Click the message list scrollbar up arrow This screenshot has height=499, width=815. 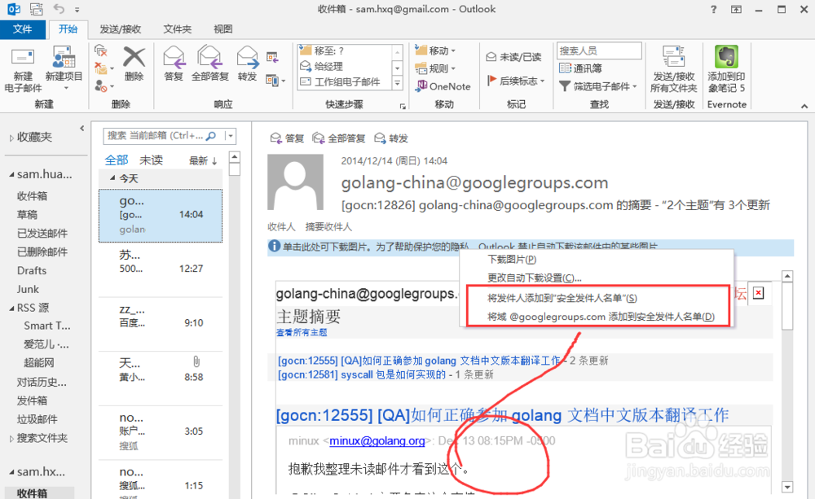[x=235, y=157]
